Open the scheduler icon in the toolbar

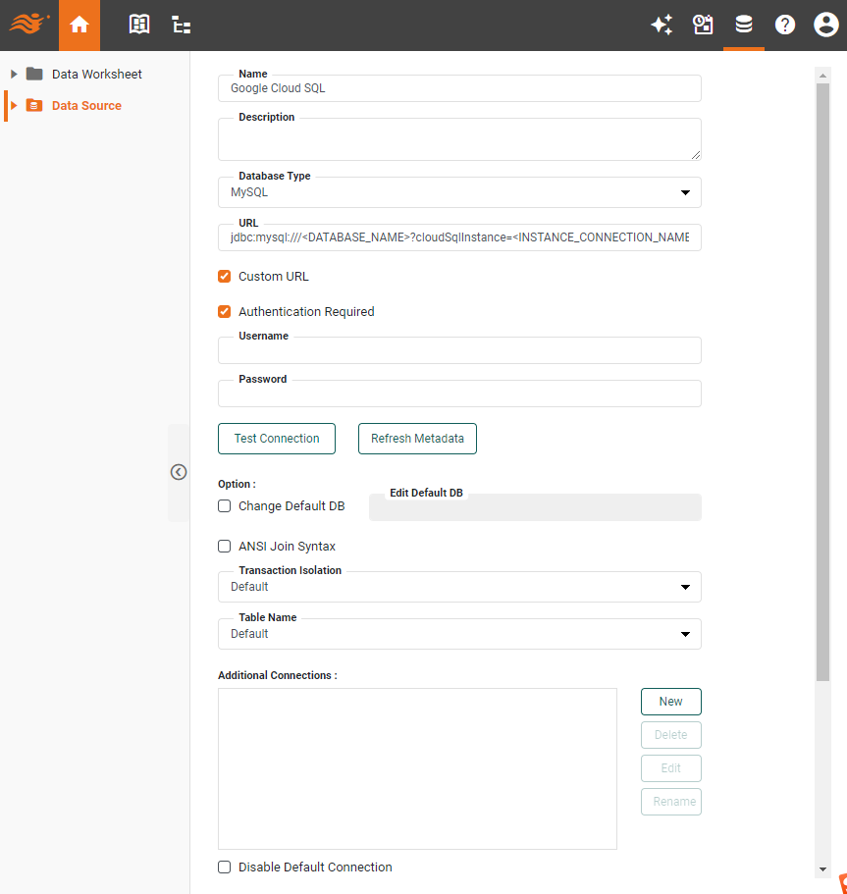tap(703, 25)
